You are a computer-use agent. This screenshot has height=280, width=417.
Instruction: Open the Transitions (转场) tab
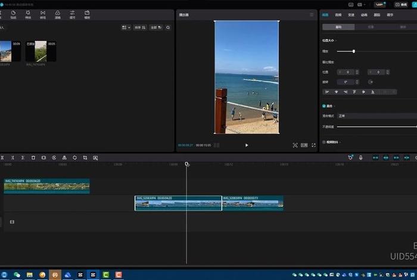point(43,15)
